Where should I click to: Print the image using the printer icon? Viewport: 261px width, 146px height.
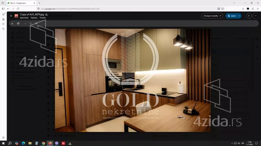pos(18,23)
